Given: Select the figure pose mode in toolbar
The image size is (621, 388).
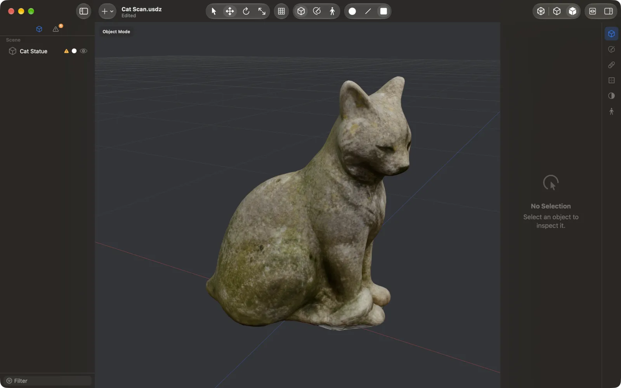Looking at the screenshot, I should [332, 11].
